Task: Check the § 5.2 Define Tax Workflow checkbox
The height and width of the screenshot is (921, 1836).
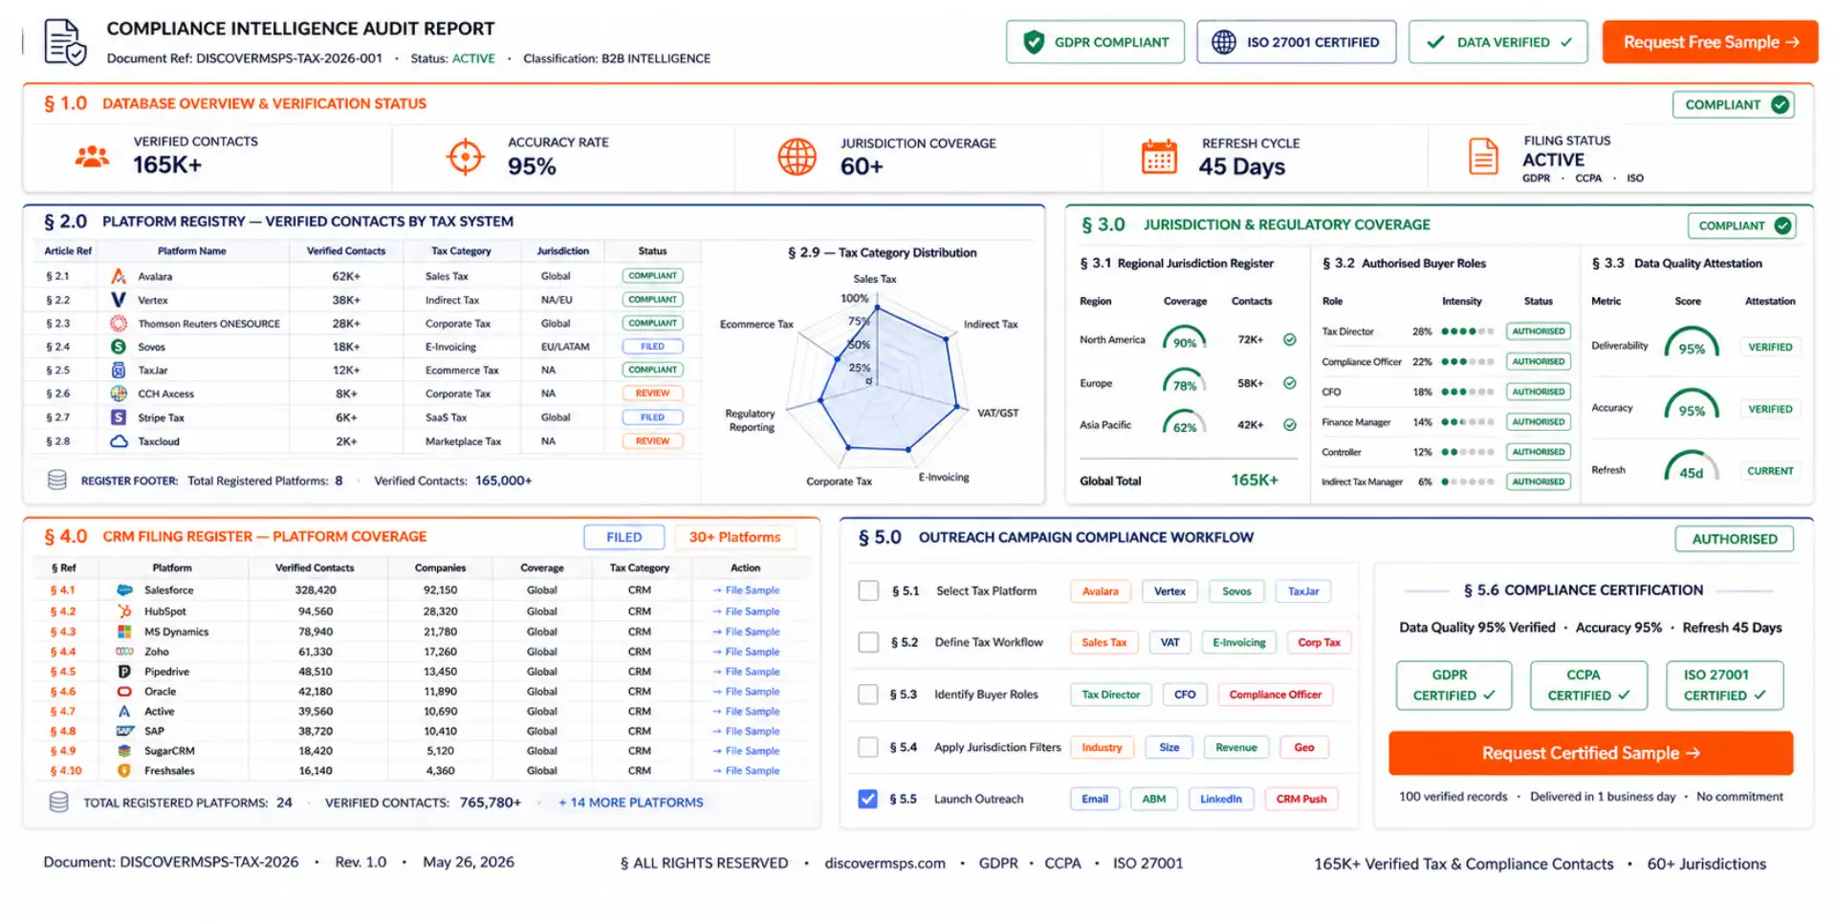Action: click(868, 642)
